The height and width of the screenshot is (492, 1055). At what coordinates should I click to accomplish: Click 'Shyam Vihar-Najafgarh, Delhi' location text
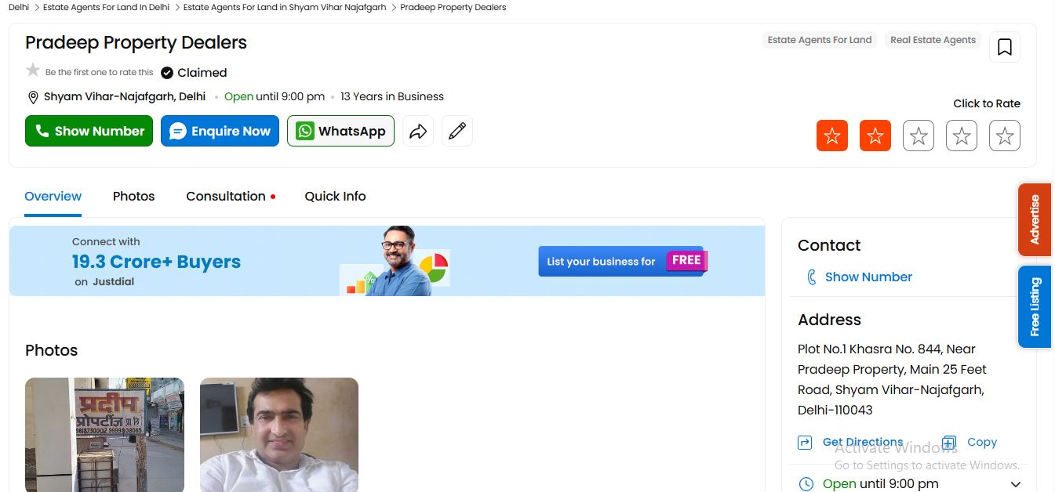[x=125, y=96]
